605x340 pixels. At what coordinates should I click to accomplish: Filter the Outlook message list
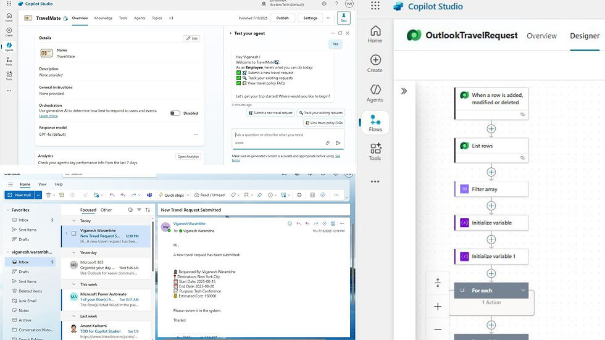139,210
